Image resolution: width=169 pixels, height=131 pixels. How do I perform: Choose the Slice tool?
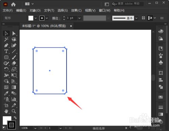(14, 105)
